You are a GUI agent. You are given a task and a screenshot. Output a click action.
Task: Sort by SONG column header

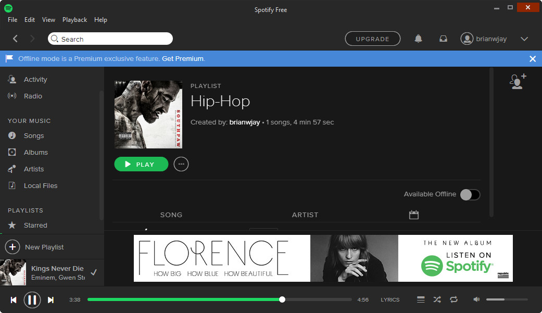171,215
